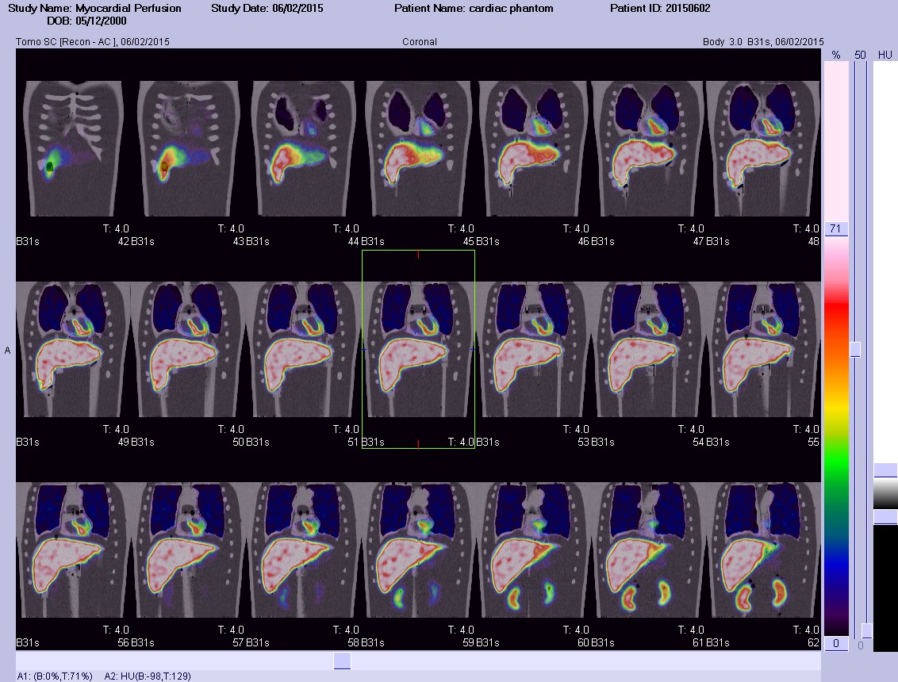Select coronal fused slice 56
898x682 pixels.
(73, 550)
